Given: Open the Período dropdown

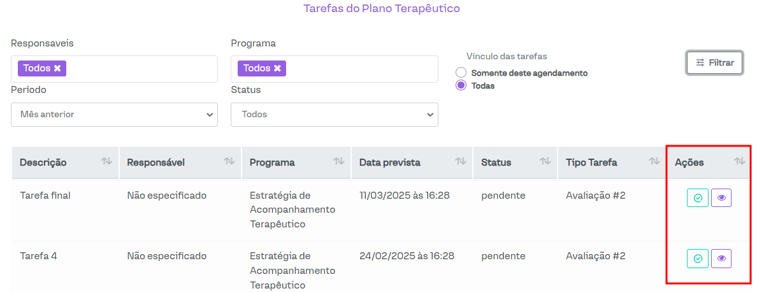Looking at the screenshot, I should [114, 115].
